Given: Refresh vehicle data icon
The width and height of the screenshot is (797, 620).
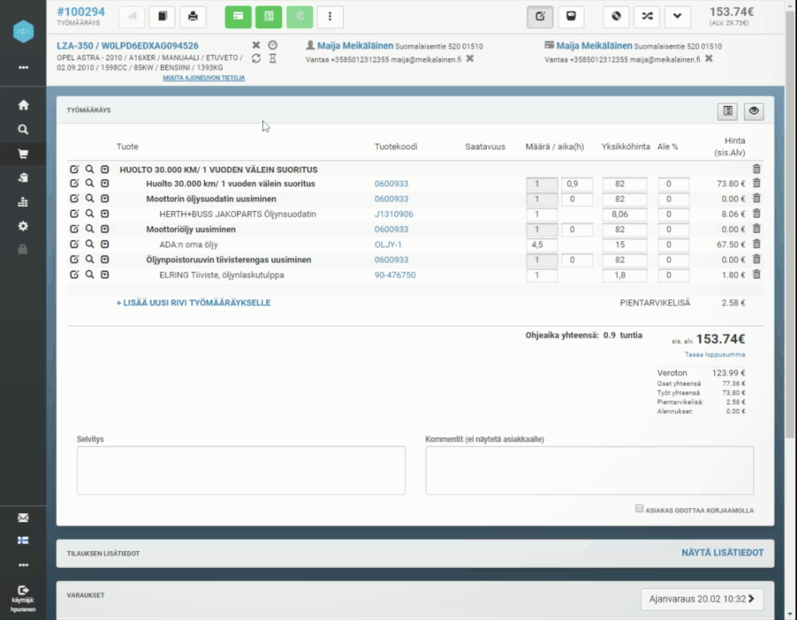Looking at the screenshot, I should pos(256,58).
